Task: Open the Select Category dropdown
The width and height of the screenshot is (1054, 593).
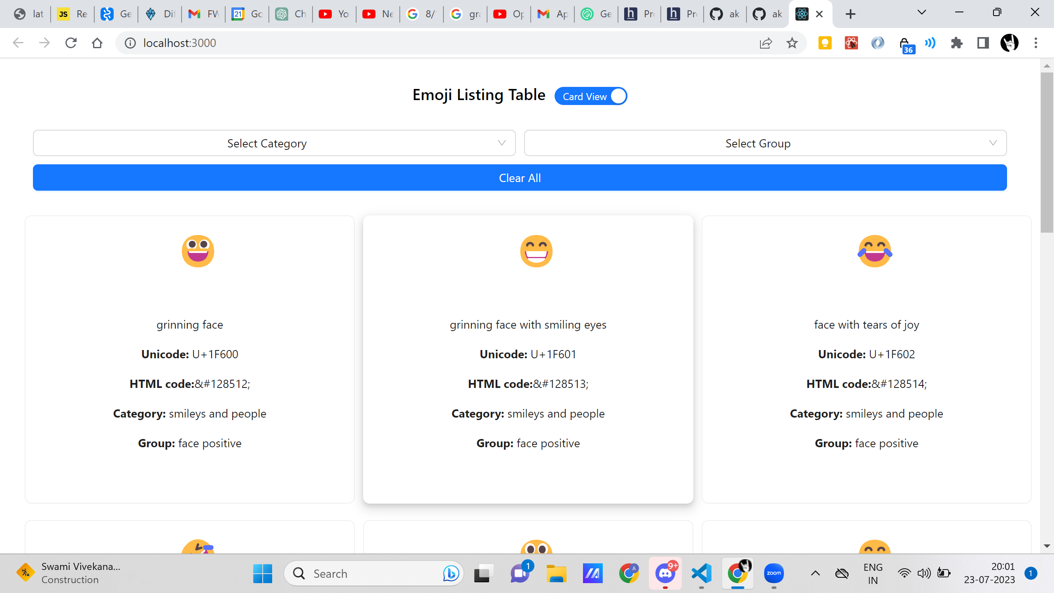Action: click(x=274, y=143)
